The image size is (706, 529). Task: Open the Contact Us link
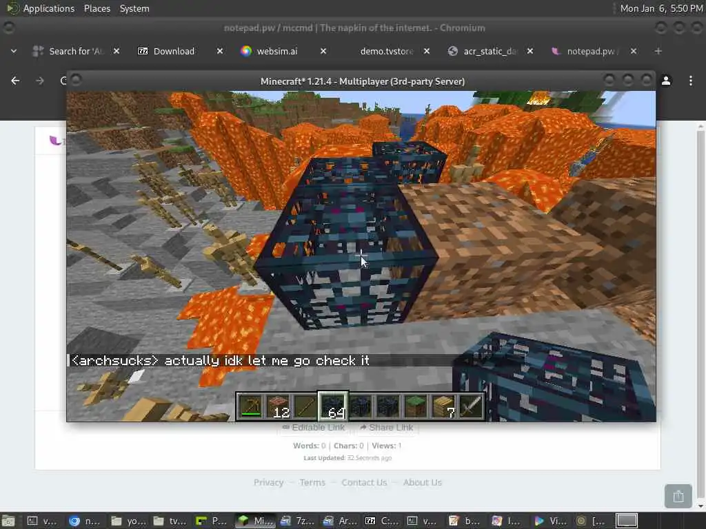click(364, 482)
